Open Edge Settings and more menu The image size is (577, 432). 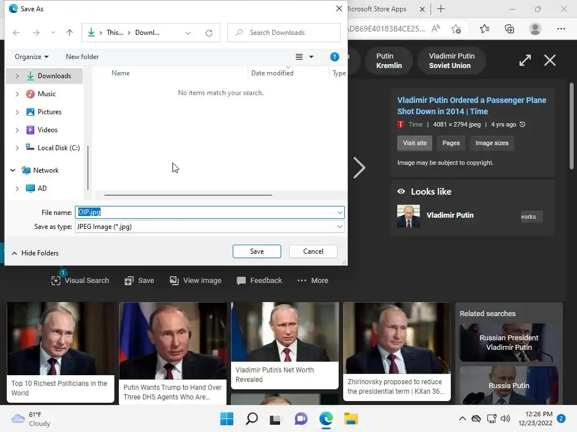pos(561,29)
